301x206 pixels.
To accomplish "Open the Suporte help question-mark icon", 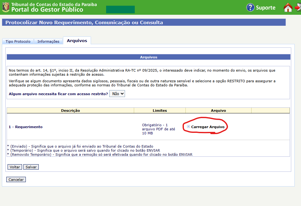I will point(250,8).
